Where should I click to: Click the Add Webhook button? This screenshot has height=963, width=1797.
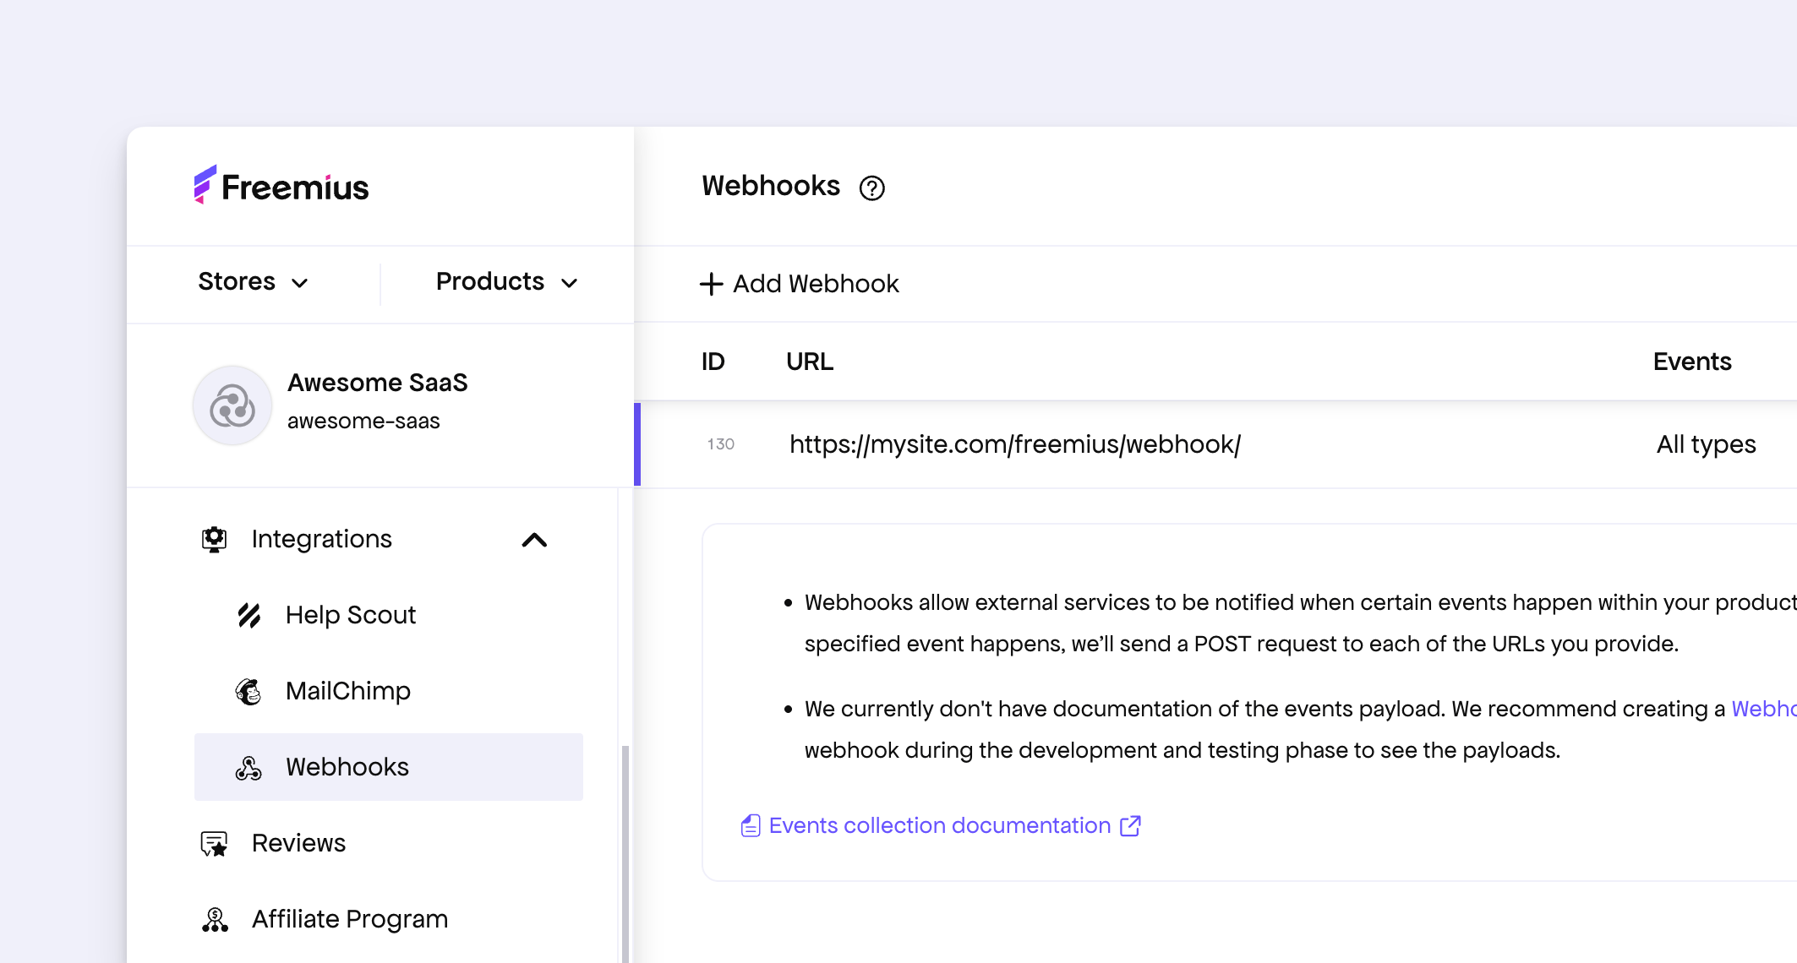pyautogui.click(x=800, y=284)
